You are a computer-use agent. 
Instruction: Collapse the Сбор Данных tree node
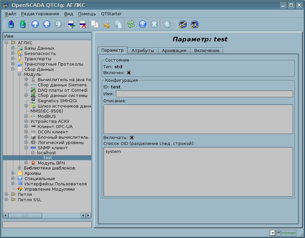13,70
